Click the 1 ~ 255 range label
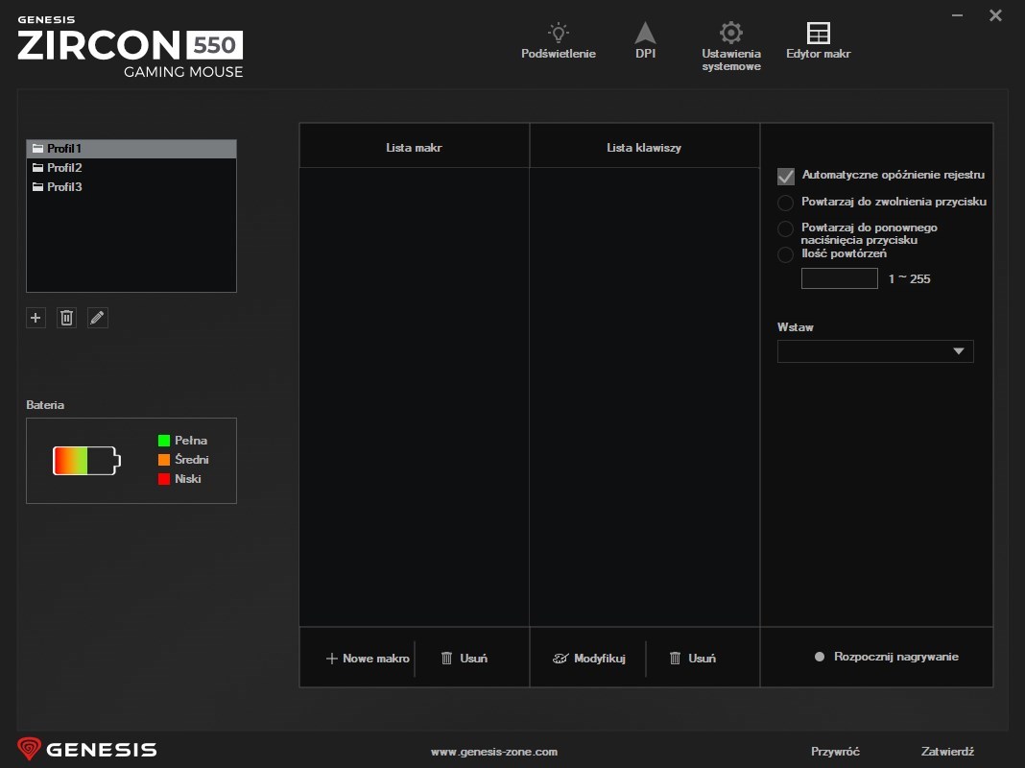 (909, 279)
